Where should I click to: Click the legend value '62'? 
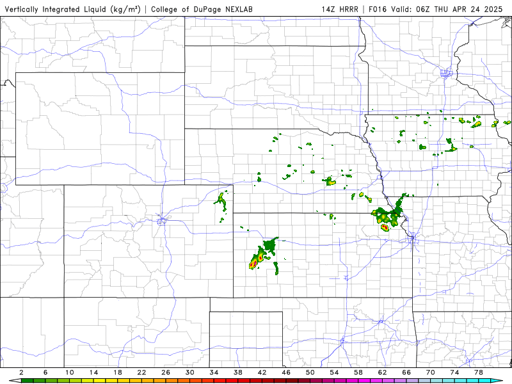[382, 372]
